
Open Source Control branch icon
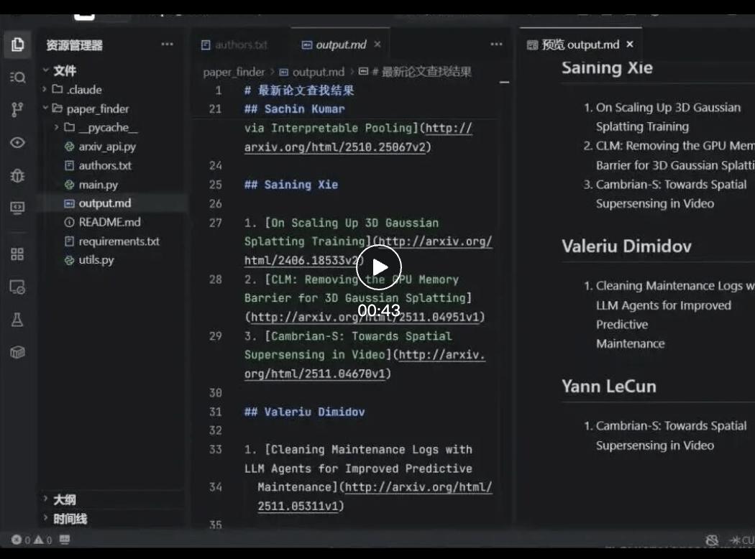(x=17, y=110)
